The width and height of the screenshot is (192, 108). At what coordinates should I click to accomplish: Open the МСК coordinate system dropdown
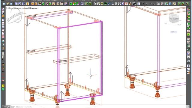click(x=173, y=32)
